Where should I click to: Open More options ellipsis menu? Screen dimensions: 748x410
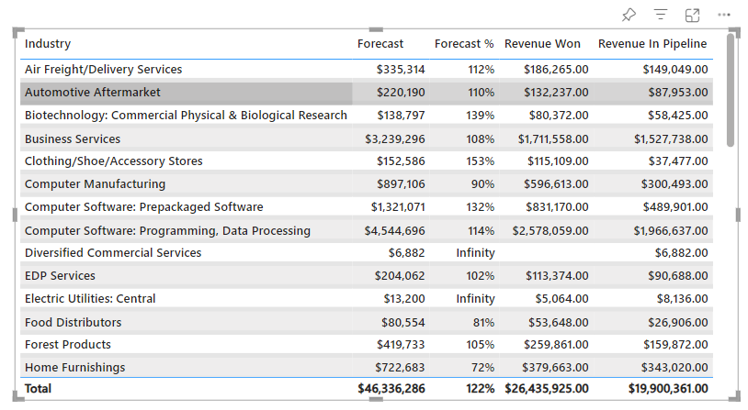pos(724,15)
